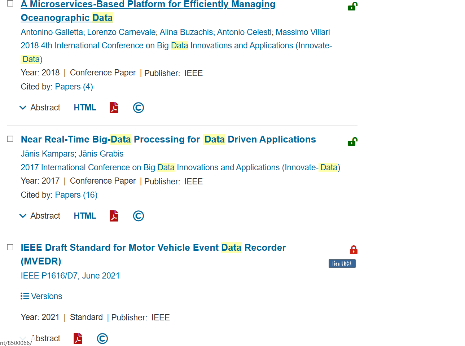Expand Abstract for Oceanographic Data paper

point(40,108)
